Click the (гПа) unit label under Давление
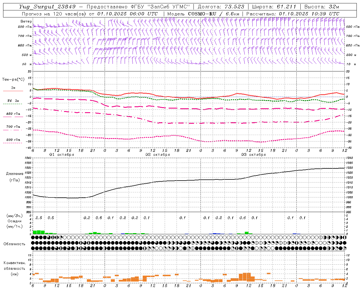The height and width of the screenshot is (288, 361). click(x=15, y=180)
